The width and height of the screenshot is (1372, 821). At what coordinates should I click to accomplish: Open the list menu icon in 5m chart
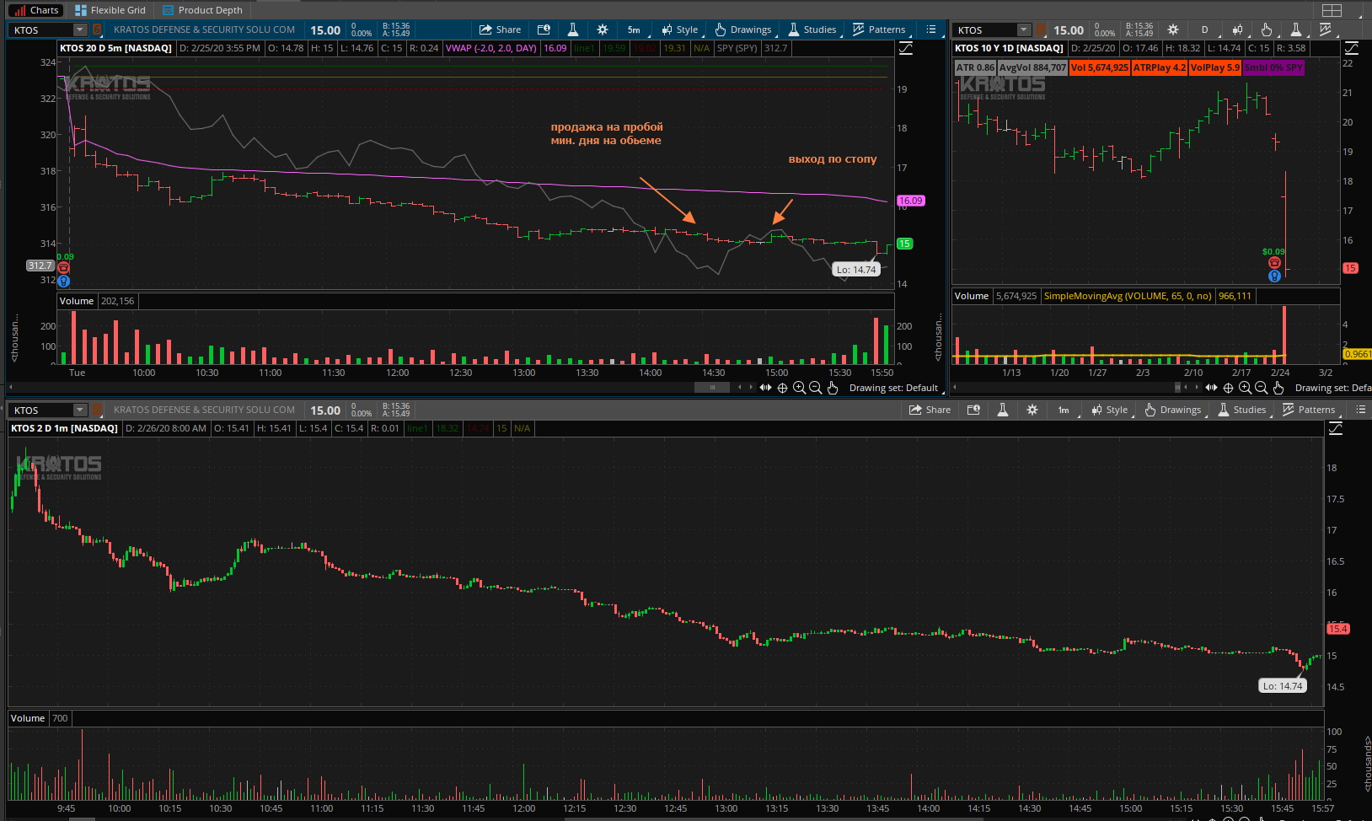coord(931,30)
